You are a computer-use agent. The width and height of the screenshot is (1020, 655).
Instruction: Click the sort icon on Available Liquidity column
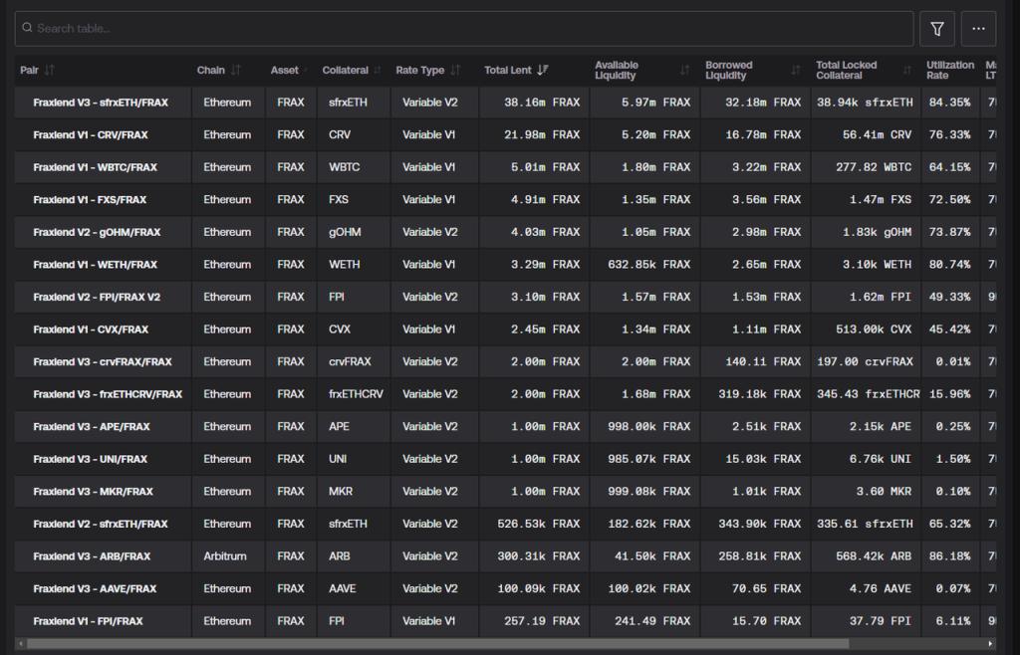coord(684,71)
